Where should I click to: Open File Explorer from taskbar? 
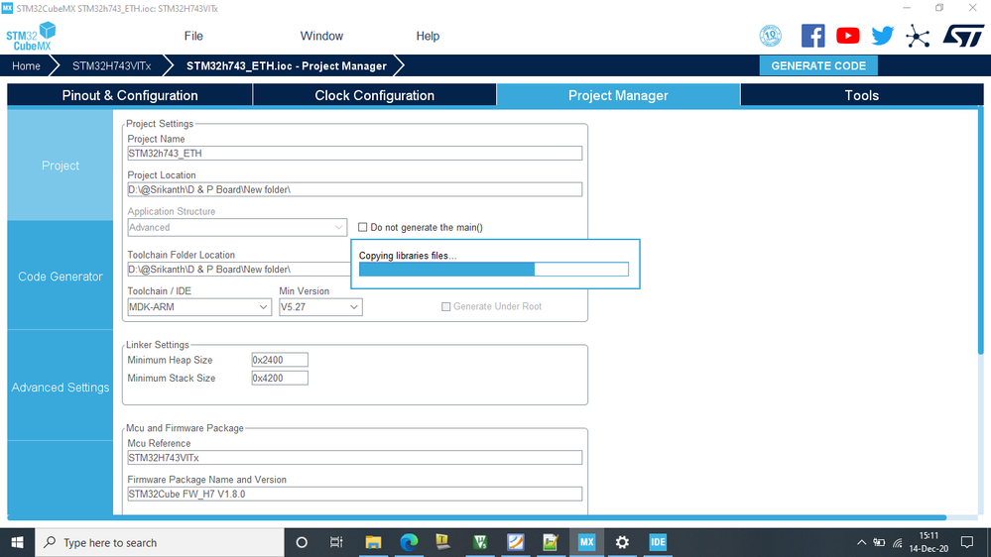tap(373, 542)
